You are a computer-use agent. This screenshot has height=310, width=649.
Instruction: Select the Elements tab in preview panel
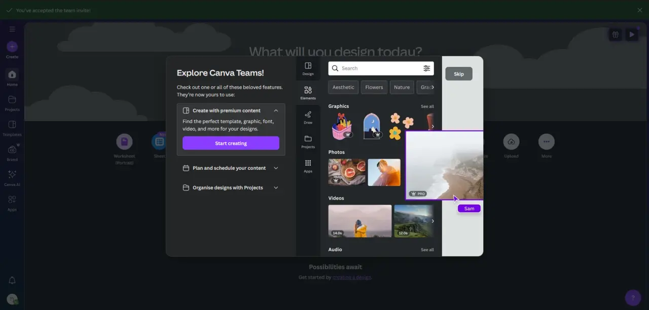point(308,93)
